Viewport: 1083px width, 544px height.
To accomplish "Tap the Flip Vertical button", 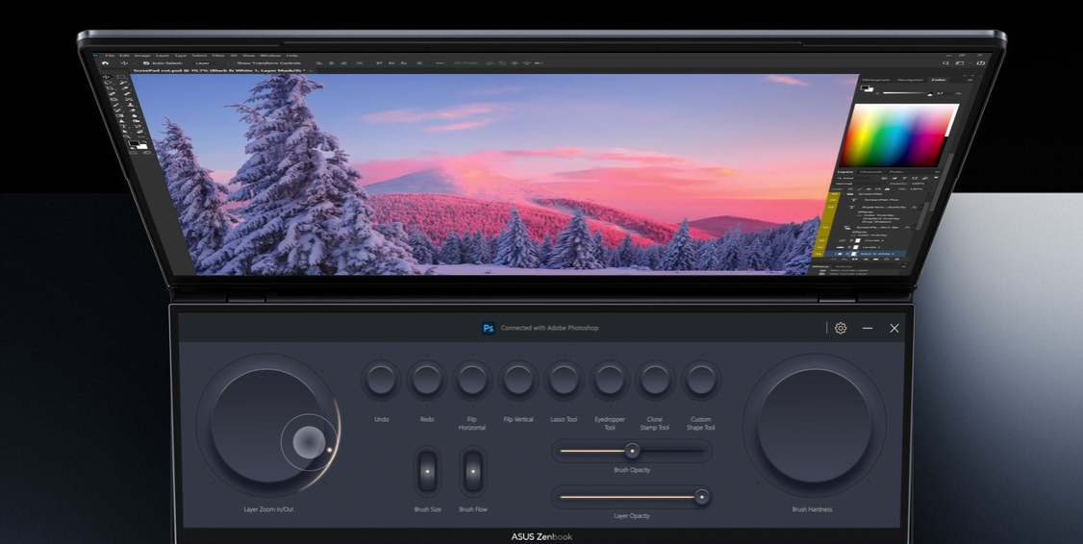I will point(518,380).
